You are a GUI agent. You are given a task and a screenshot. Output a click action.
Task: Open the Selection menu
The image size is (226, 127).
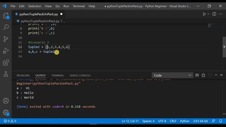click(x=35, y=6)
